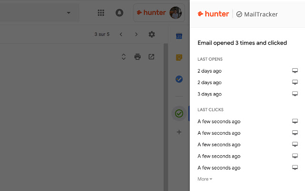Go to the newer conversation
The height and width of the screenshot is (191, 305).
tap(121, 34)
